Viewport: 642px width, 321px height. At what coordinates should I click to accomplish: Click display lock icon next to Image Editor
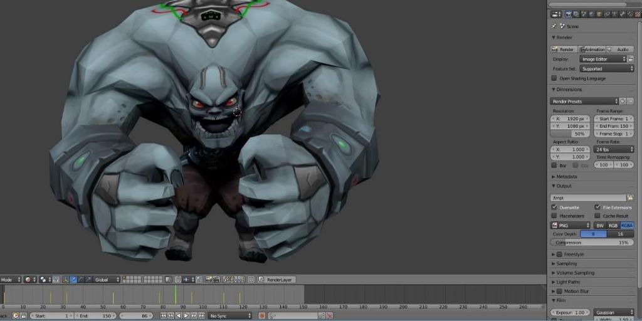pos(631,60)
